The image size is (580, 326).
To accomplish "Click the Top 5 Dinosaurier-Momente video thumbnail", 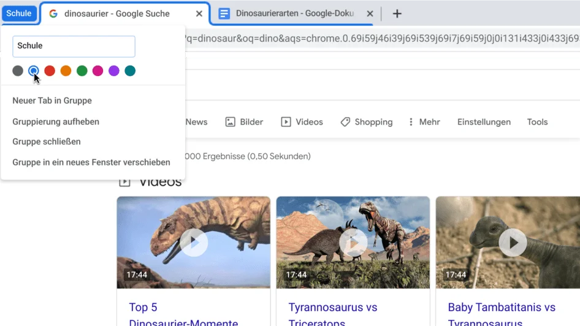I will [x=194, y=243].
